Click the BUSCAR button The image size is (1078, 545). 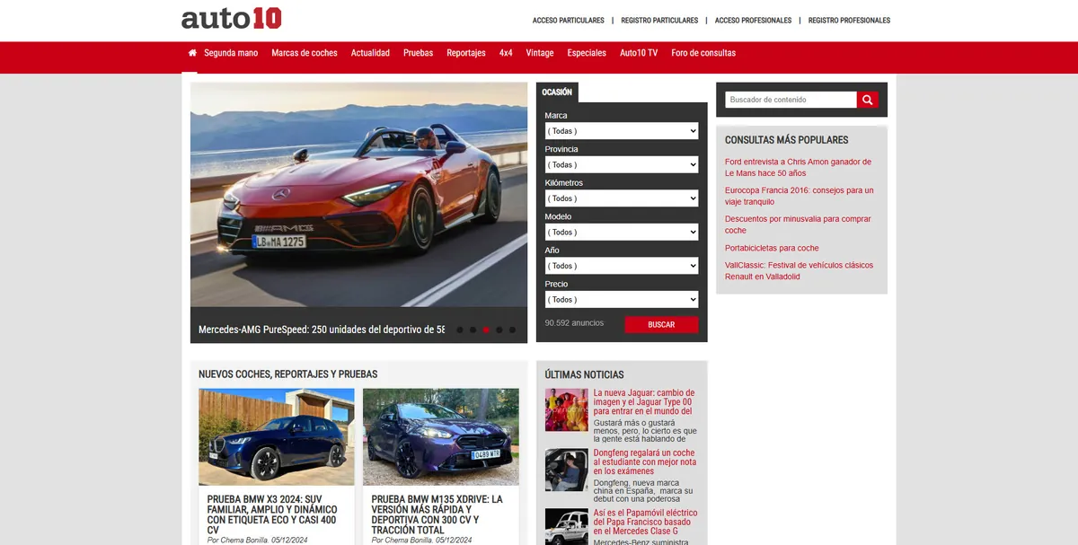point(661,324)
